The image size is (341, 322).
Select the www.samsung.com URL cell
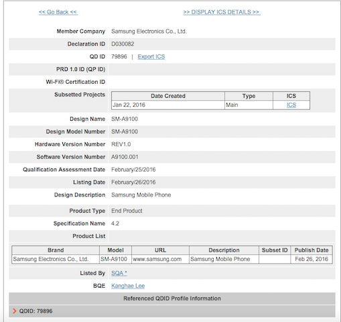pos(160,259)
